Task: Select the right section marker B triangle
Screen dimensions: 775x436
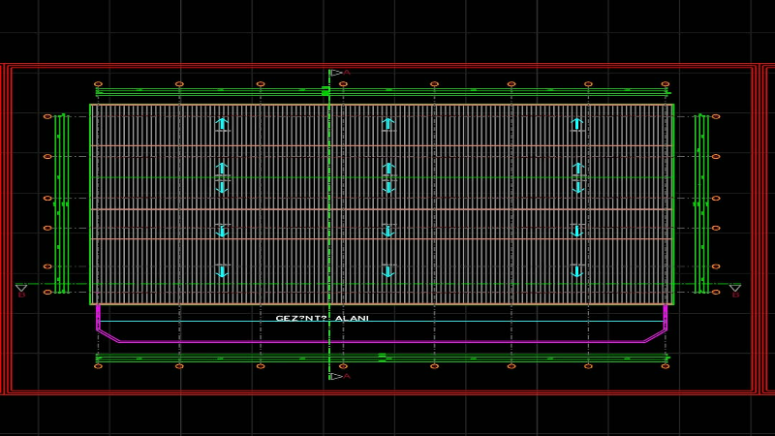Action: [x=734, y=289]
